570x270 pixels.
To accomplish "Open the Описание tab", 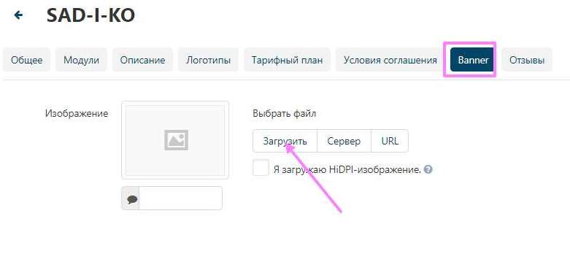I will coord(142,60).
